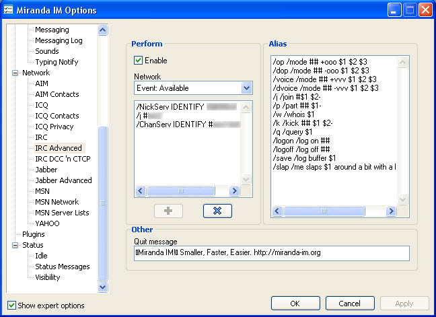
Task: Click the /logoff /log off ## alias line
Action: 301,149
